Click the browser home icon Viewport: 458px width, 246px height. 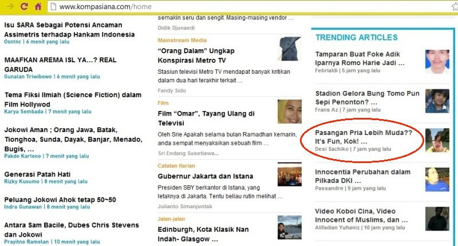(x=38, y=7)
